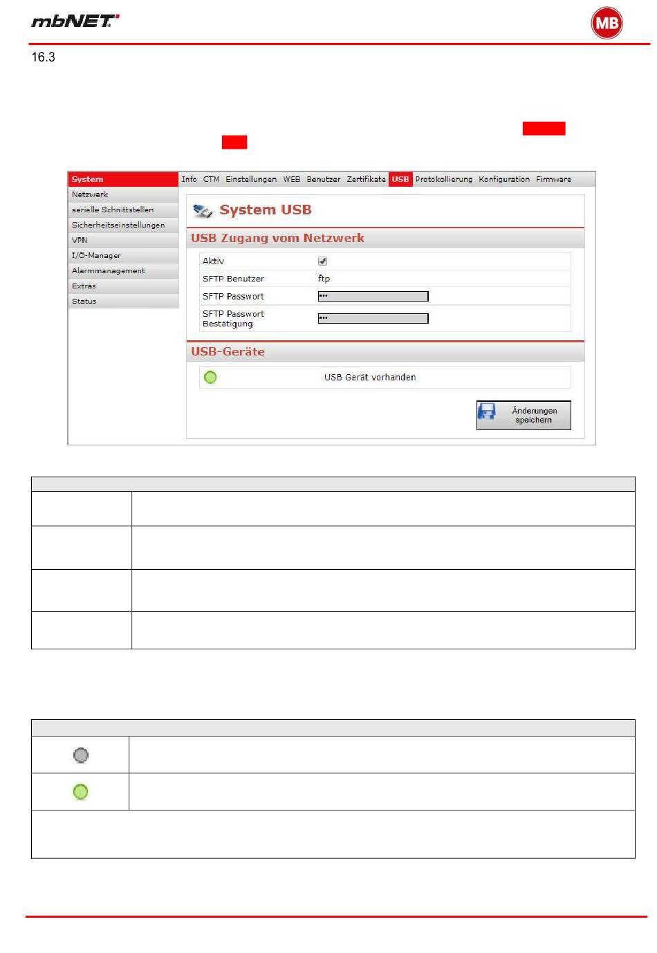Click the grey status circle in the table

pyautogui.click(x=81, y=755)
